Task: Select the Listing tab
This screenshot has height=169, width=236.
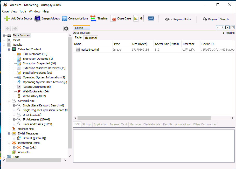Action: pyautogui.click(x=81, y=28)
